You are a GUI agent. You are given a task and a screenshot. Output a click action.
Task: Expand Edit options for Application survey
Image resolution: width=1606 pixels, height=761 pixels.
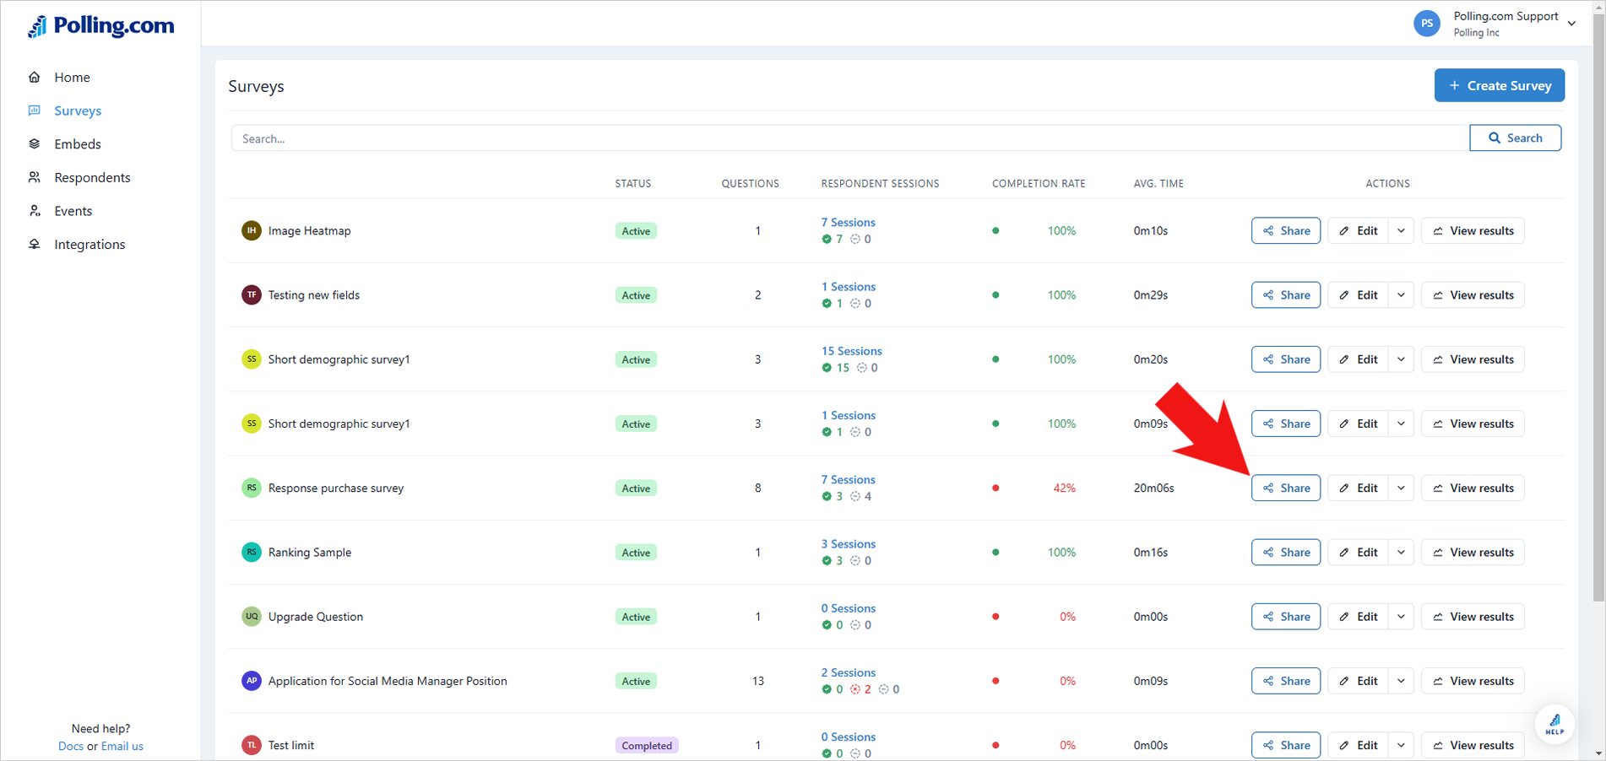click(x=1401, y=681)
